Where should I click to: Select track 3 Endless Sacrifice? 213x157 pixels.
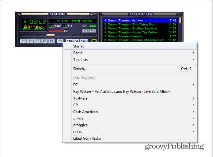pyautogui.click(x=140, y=28)
